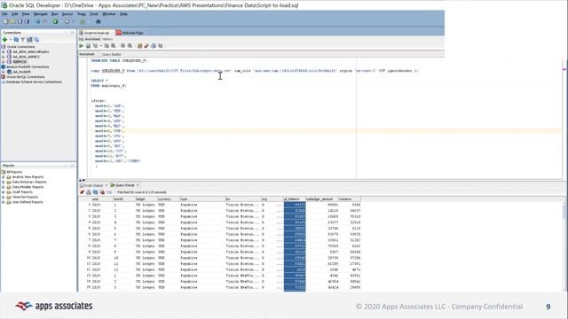Click the Forward navigation icon
This screenshot has height=319, width=568.
[67, 21]
